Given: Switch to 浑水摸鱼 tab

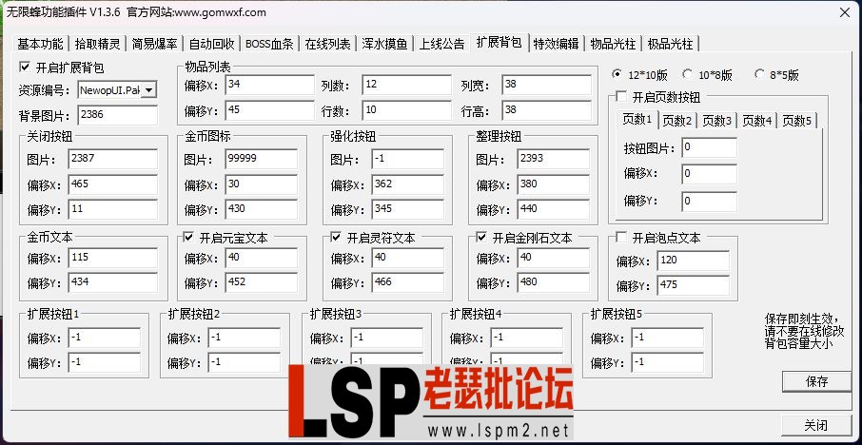Looking at the screenshot, I should coord(384,44).
